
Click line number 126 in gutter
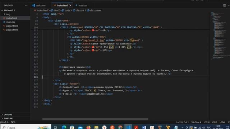36,77
